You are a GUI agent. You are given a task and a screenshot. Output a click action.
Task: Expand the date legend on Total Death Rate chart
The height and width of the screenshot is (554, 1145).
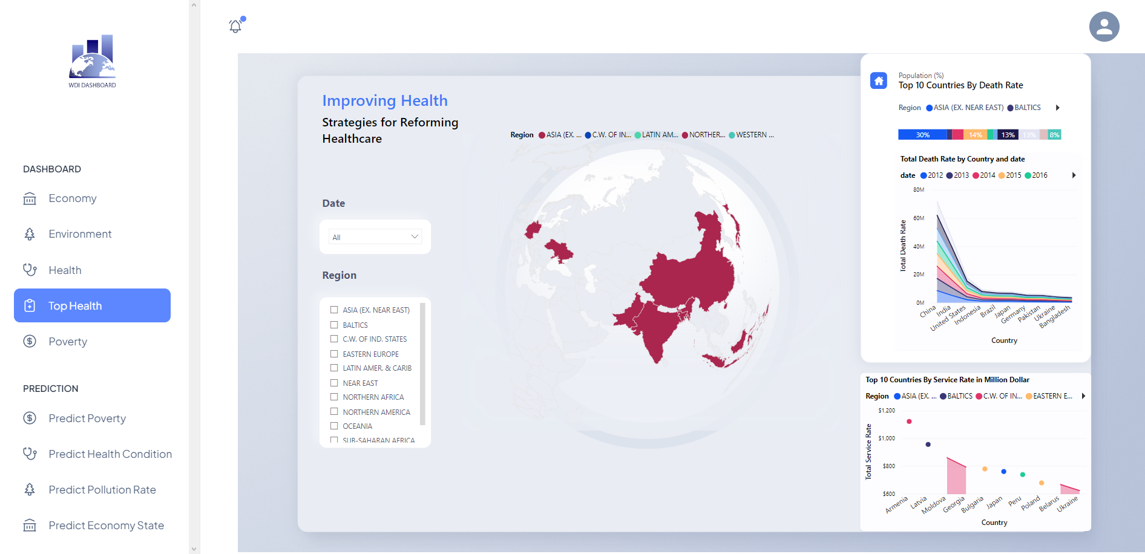(1074, 175)
